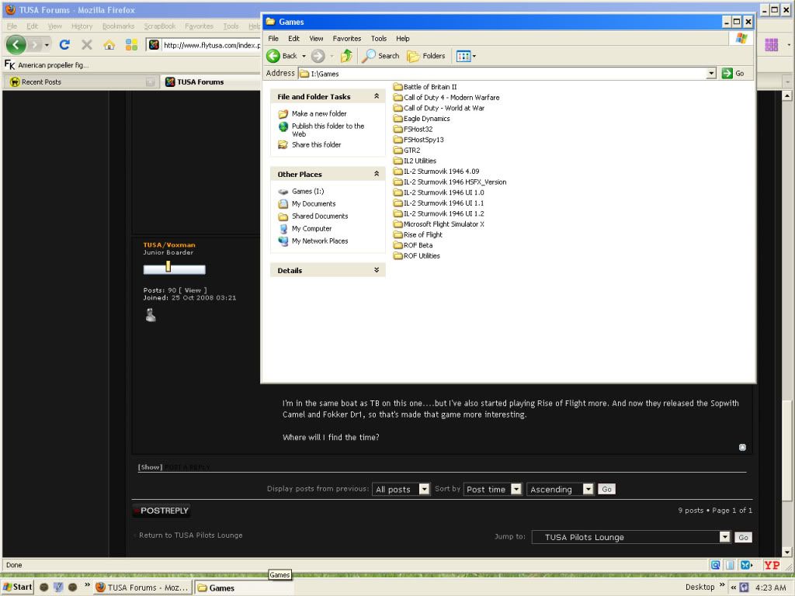Click Forward arrow in Games explorer toolbar
The width and height of the screenshot is (795, 596).
pyautogui.click(x=318, y=56)
